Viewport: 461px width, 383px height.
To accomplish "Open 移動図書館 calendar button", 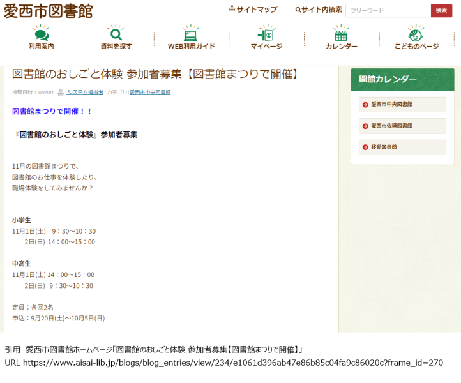I will click(x=402, y=147).
